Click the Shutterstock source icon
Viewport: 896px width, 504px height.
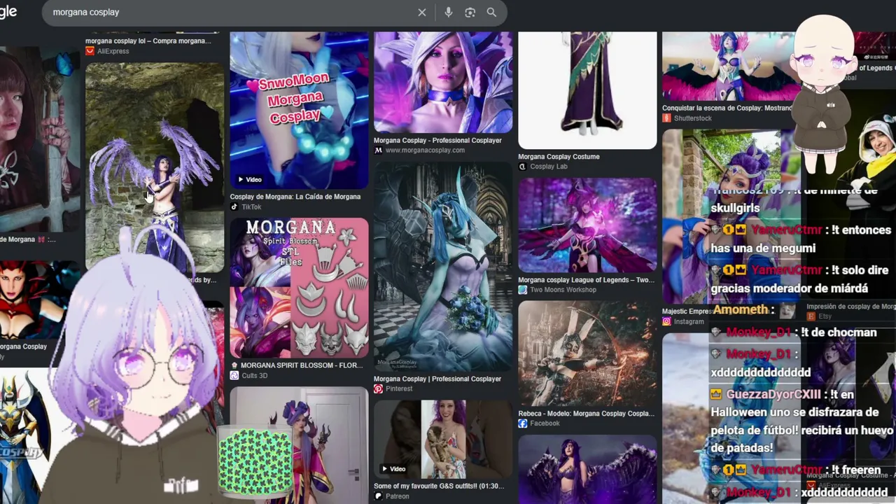click(666, 118)
